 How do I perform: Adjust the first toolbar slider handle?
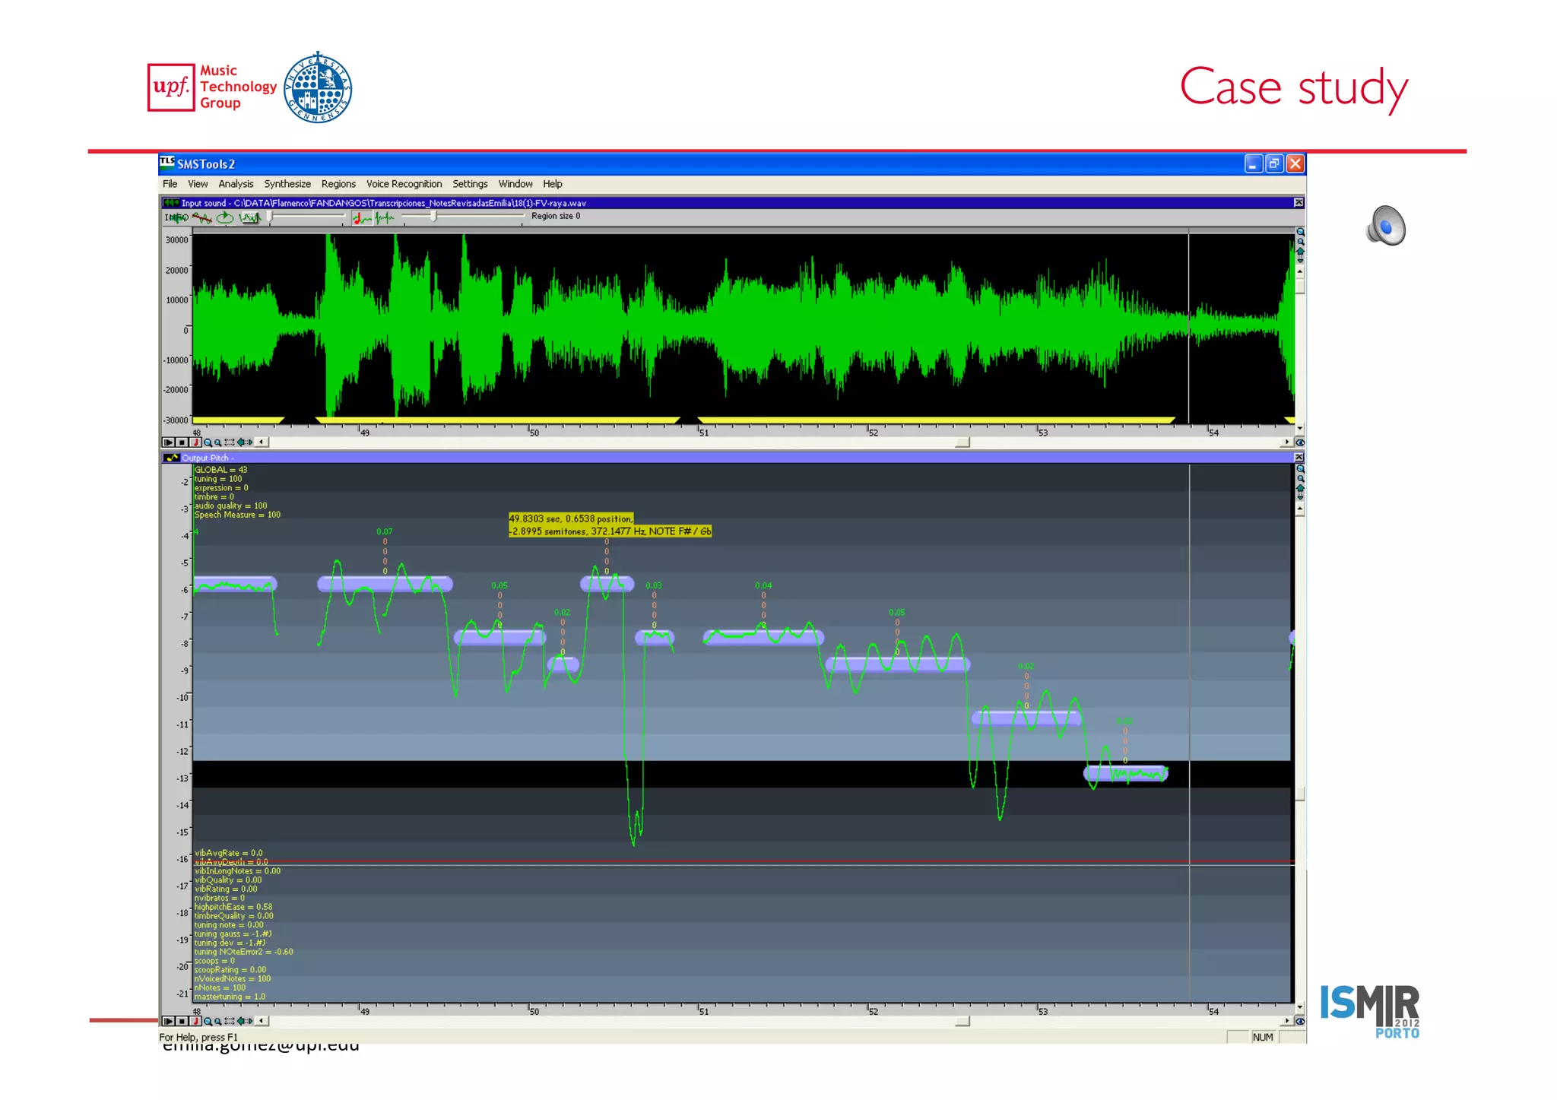[x=269, y=217]
